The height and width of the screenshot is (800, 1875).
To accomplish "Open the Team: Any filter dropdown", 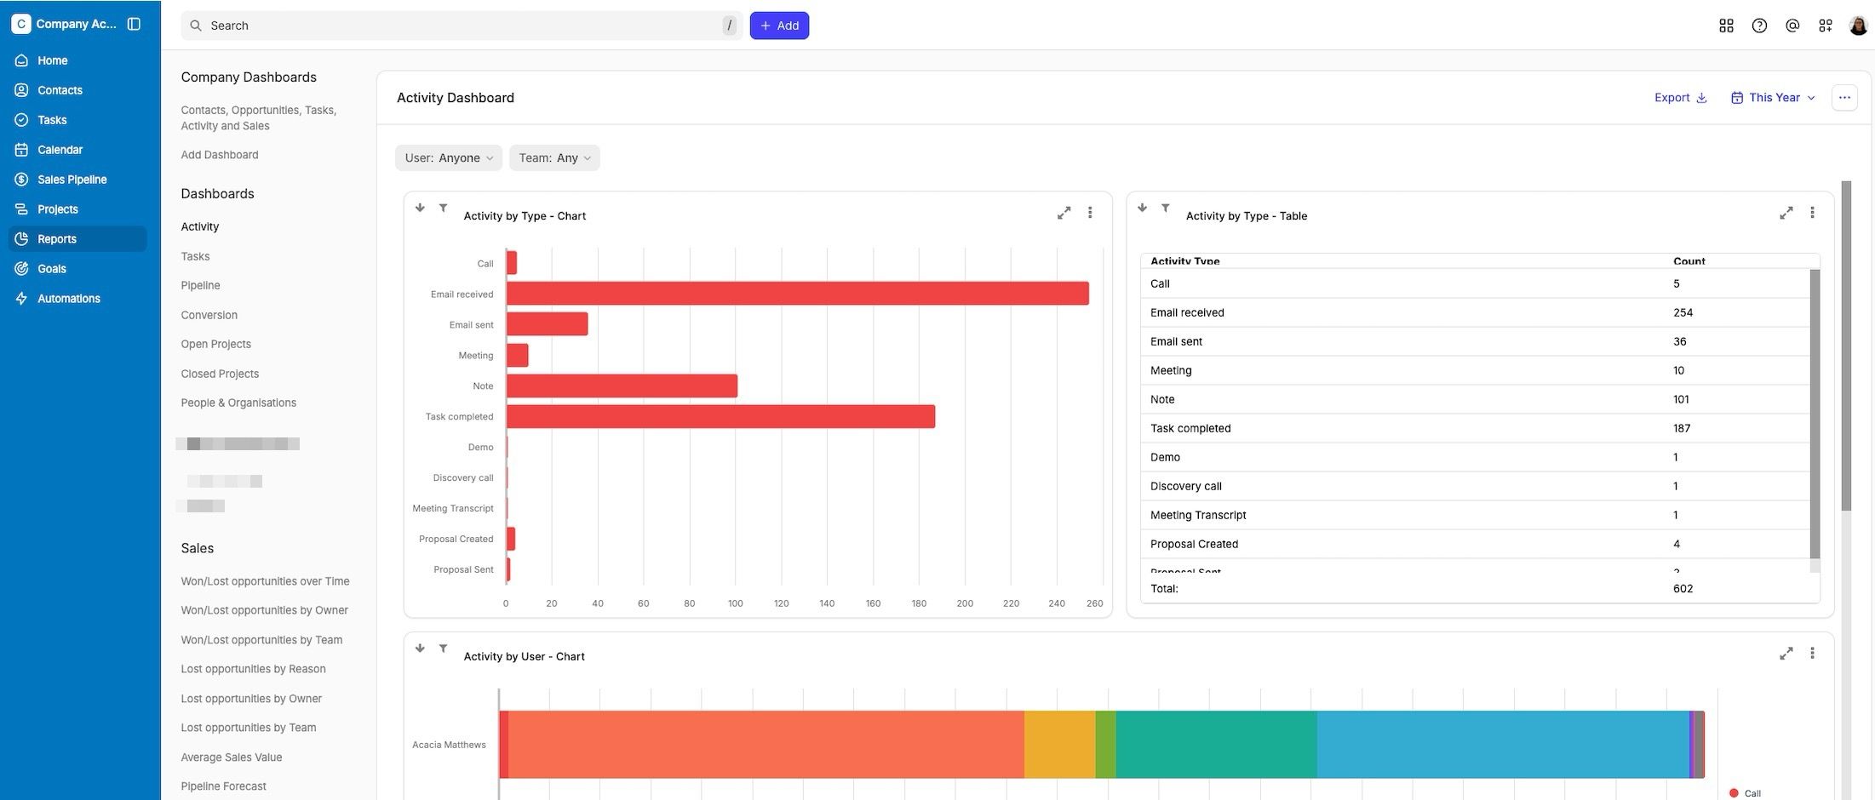I will [x=554, y=158].
